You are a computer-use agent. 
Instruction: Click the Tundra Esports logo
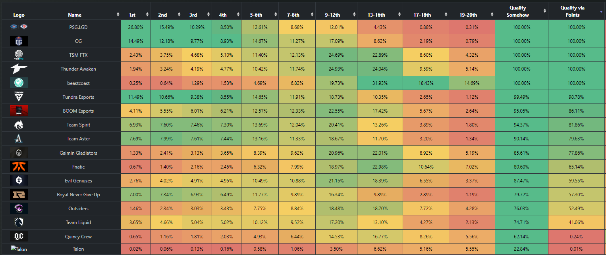[x=19, y=97]
